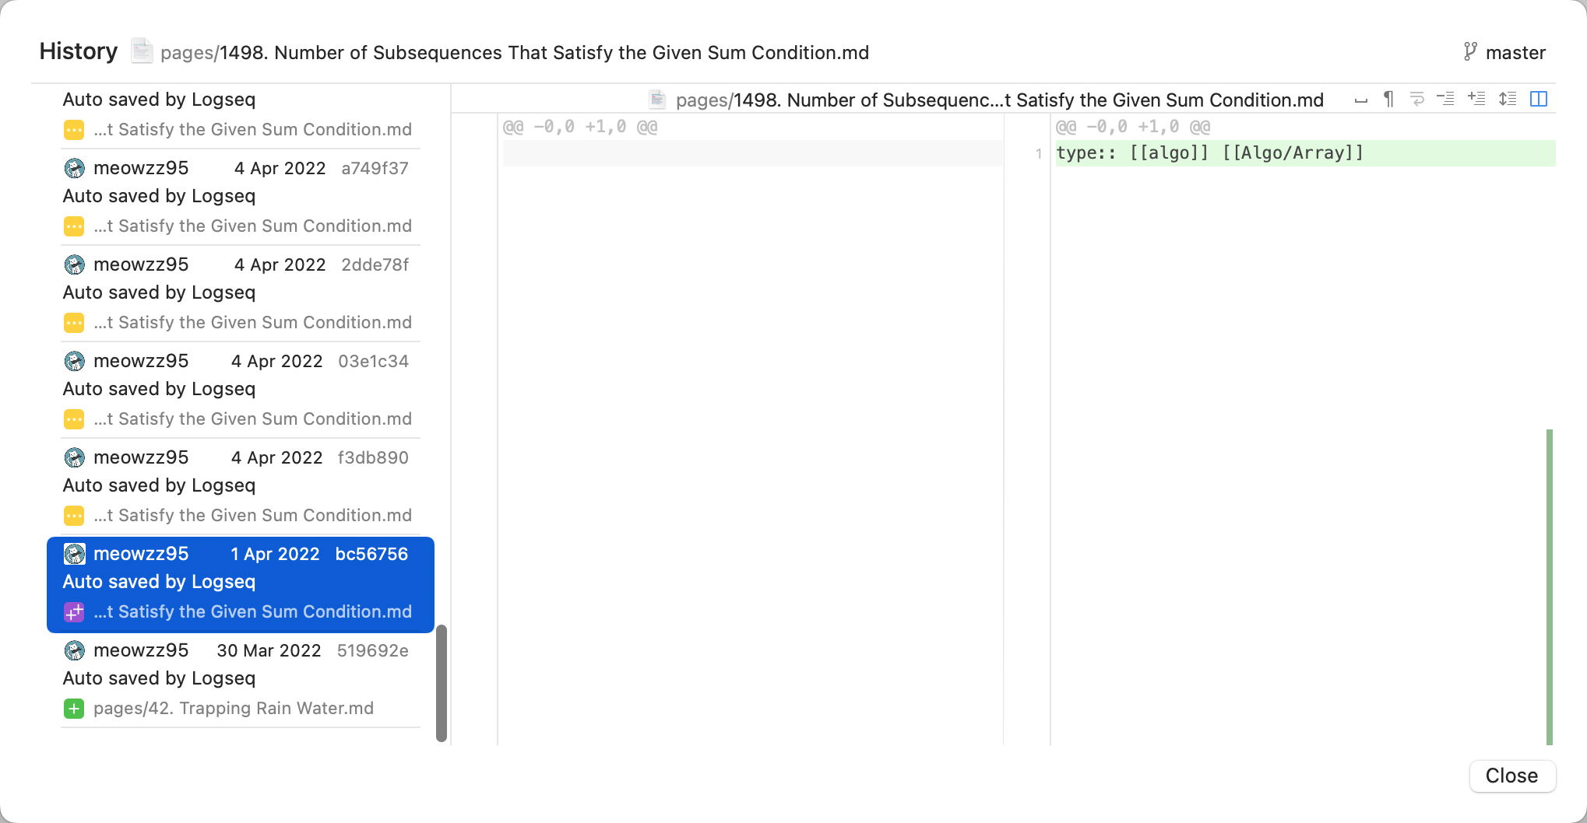Viewport: 1587px width, 823px height.
Task: Click green add icon beside Trapping Rain Water.md
Action: point(74,709)
